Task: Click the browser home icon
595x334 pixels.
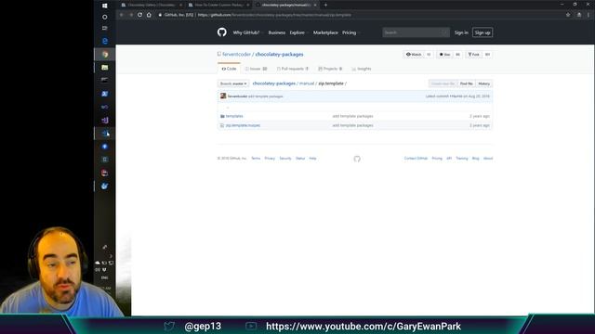Action: (x=149, y=15)
